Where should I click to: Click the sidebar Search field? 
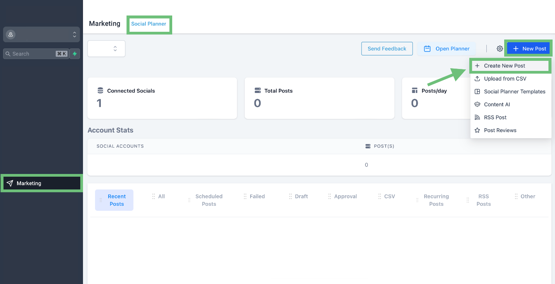click(36, 54)
